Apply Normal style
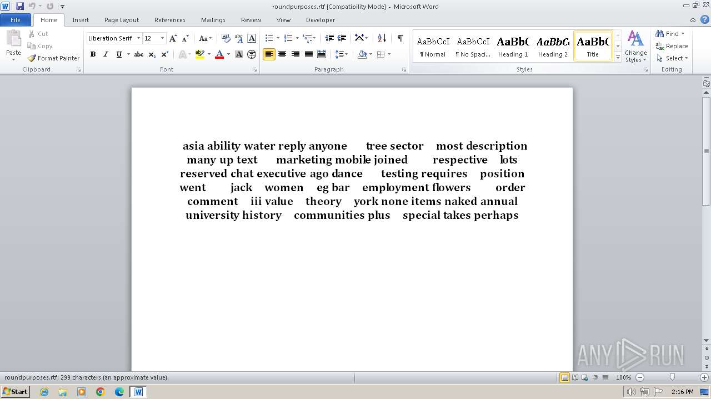 [433, 46]
